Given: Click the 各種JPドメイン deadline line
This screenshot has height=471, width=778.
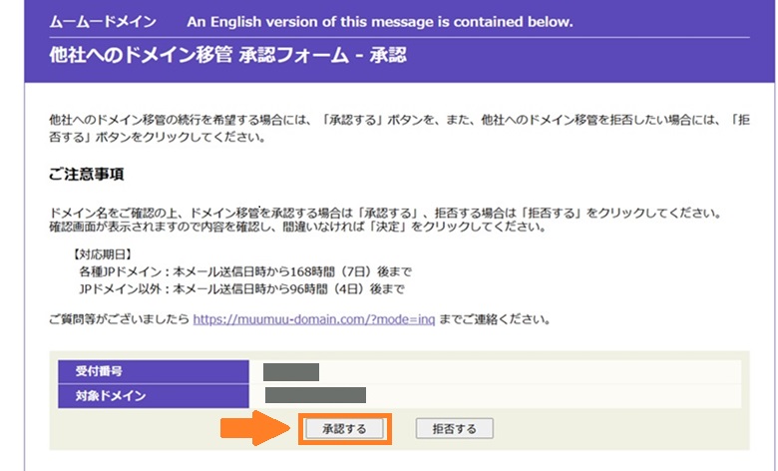Looking at the screenshot, I should (x=245, y=272).
